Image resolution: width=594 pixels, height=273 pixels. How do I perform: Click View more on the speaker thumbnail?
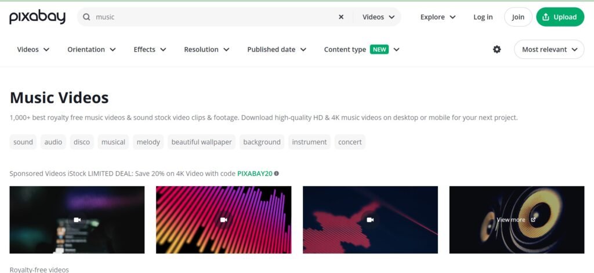pyautogui.click(x=511, y=220)
